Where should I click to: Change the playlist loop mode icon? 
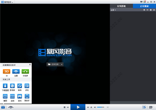[154, 10]
